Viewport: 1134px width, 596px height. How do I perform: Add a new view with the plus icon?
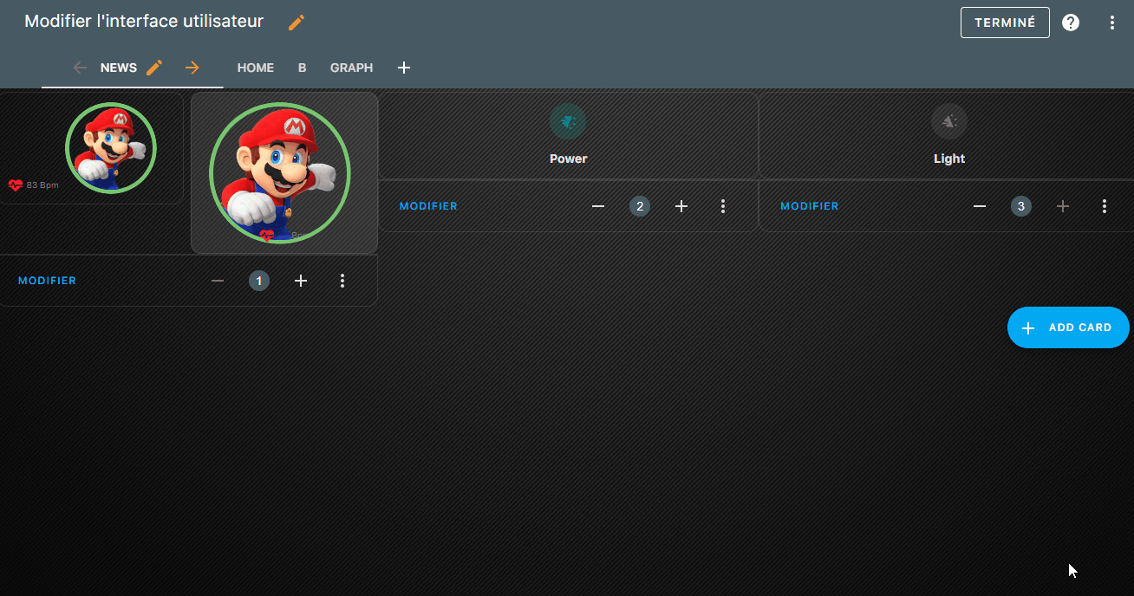click(404, 68)
